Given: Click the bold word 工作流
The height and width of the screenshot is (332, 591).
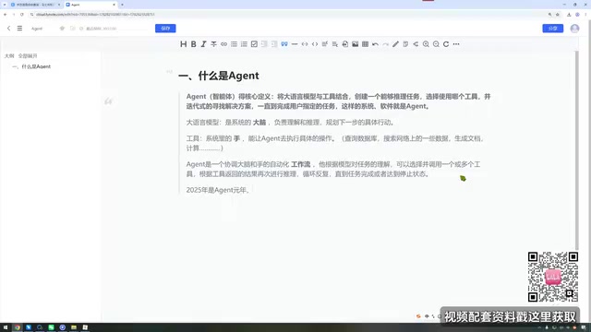Looking at the screenshot, I should click(300, 164).
